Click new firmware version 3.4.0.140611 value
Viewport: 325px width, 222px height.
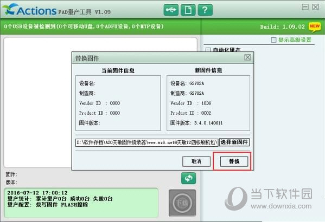[208, 123]
